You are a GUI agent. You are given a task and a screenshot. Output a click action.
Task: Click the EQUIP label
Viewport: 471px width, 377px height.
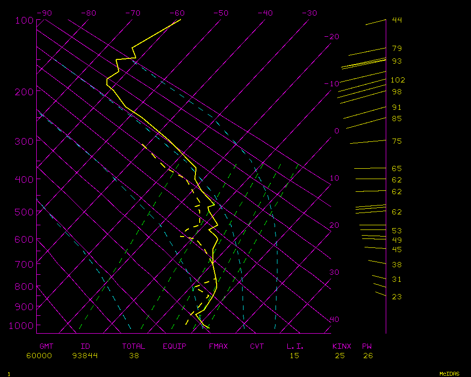click(174, 346)
